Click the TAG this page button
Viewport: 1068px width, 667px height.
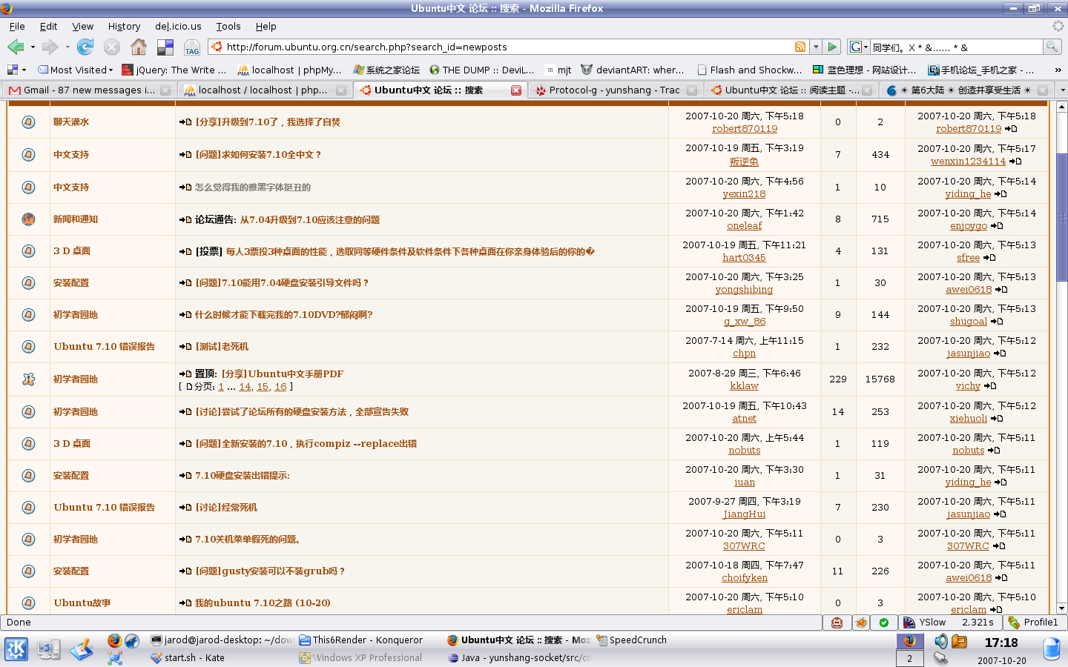pos(192,47)
